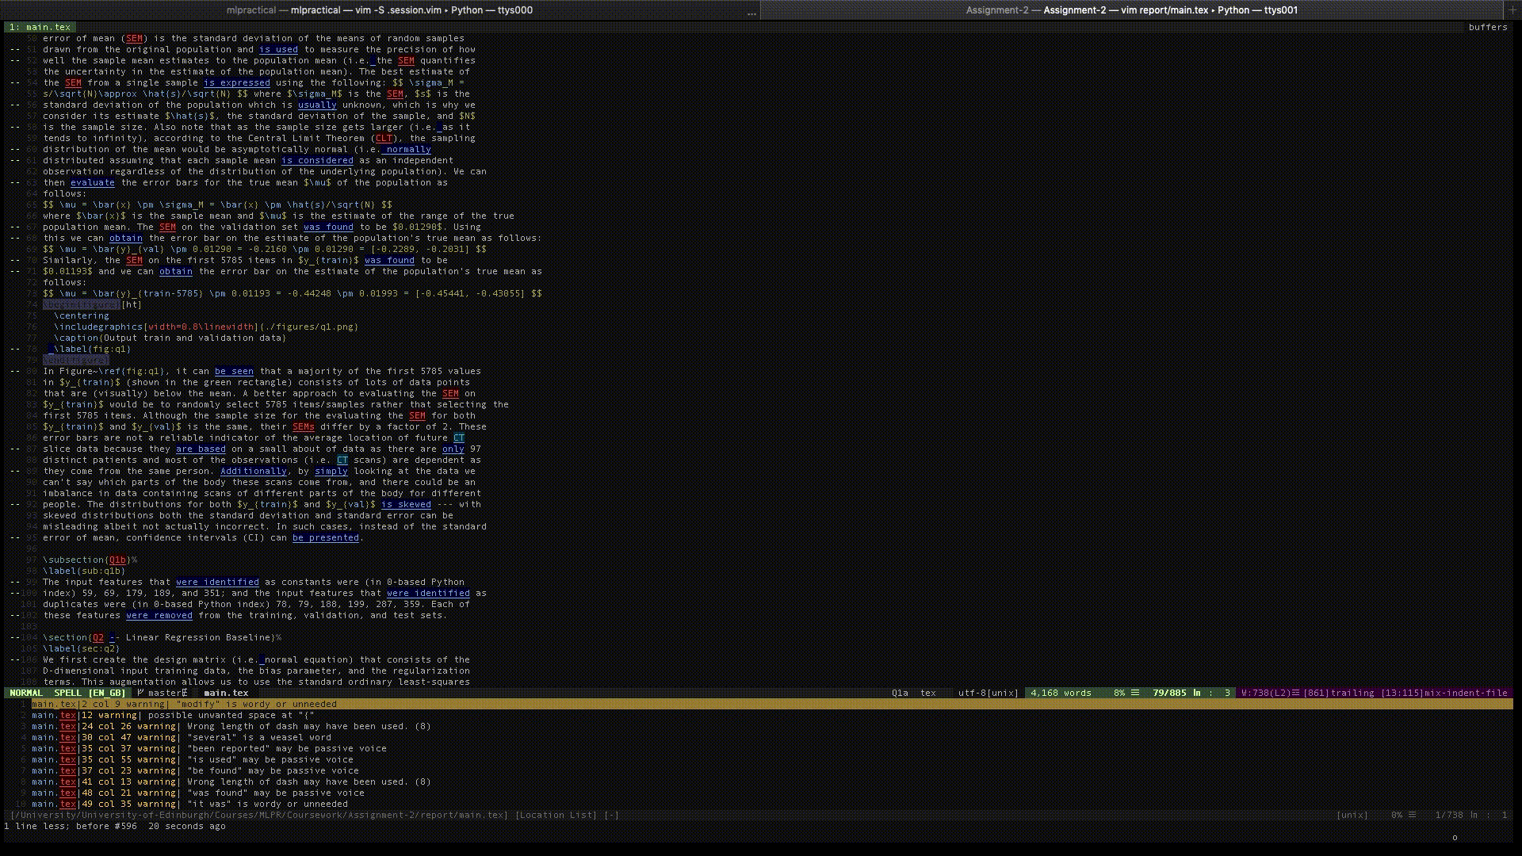Select the '1: main.tex' buffer tab

pyautogui.click(x=40, y=27)
